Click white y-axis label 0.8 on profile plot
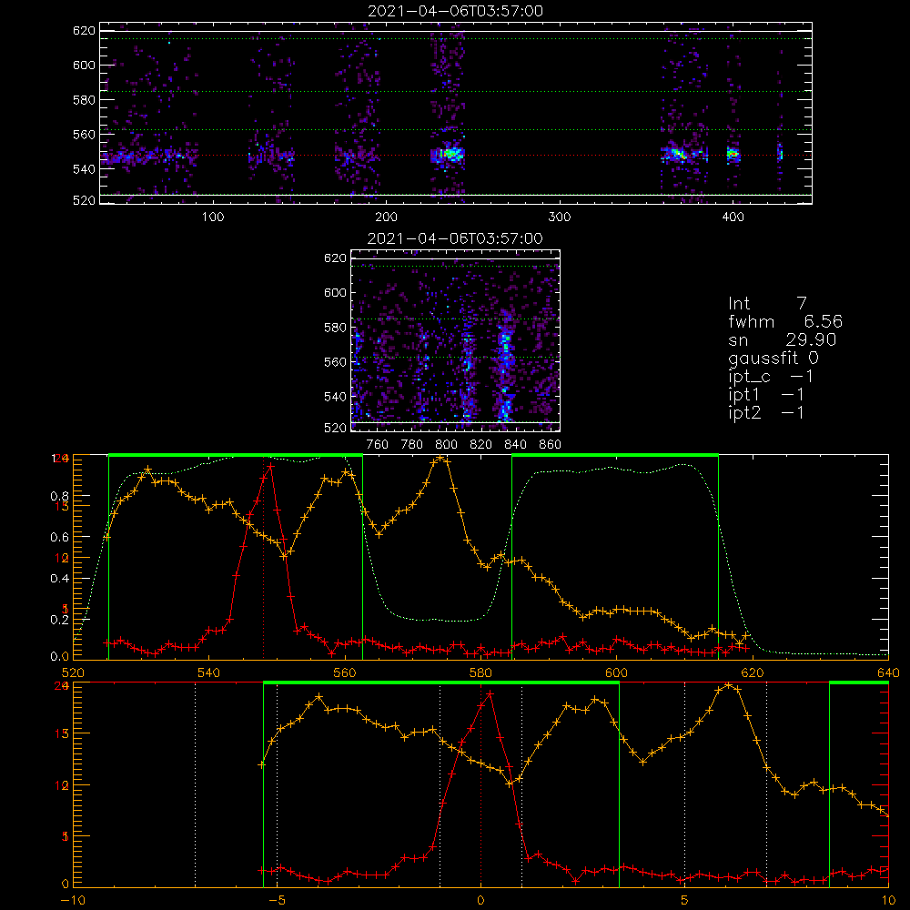Screen dimensions: 910x910 [60, 496]
